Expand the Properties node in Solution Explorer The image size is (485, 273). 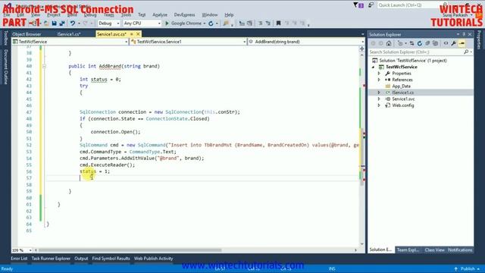[x=379, y=74]
